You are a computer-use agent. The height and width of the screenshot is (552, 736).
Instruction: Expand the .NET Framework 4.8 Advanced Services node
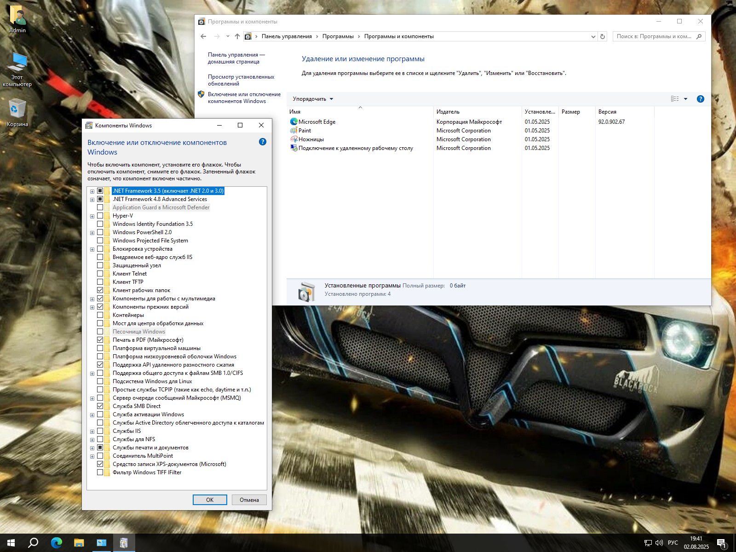tap(92, 200)
